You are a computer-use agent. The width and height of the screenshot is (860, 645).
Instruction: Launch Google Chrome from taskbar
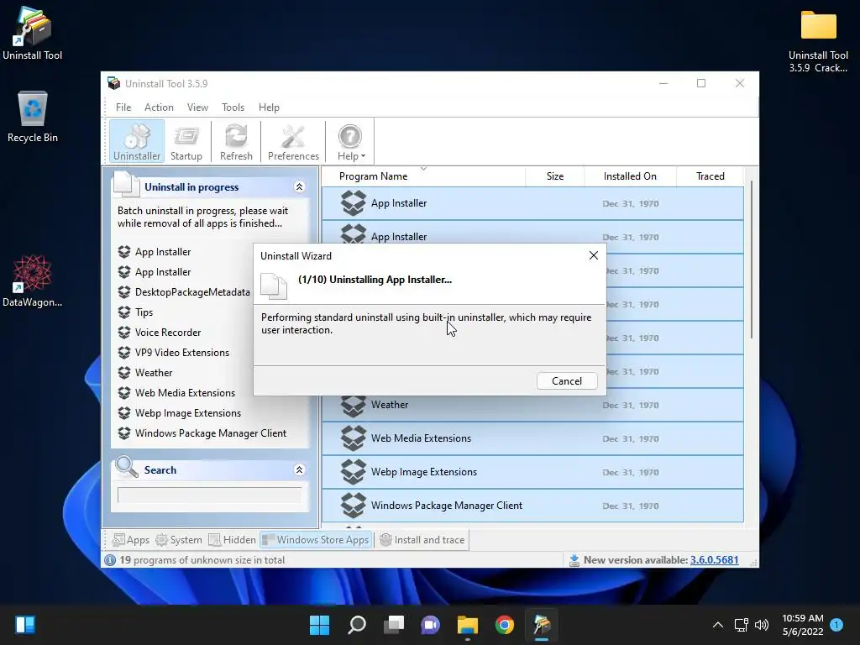coord(505,625)
